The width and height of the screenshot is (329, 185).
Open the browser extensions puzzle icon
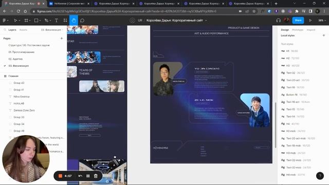click(x=297, y=11)
